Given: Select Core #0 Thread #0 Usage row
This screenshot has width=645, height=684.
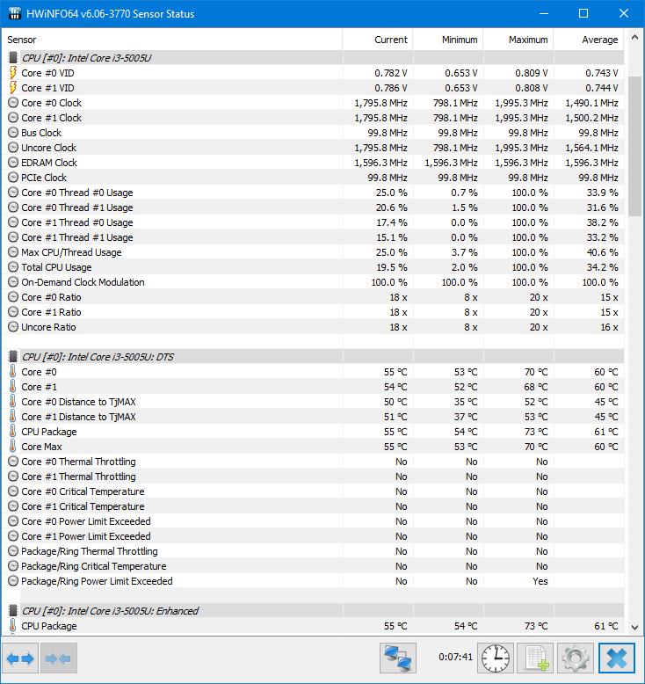Looking at the screenshot, I should 313,193.
